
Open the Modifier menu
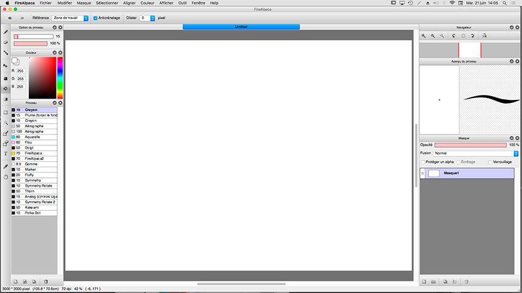[64, 3]
